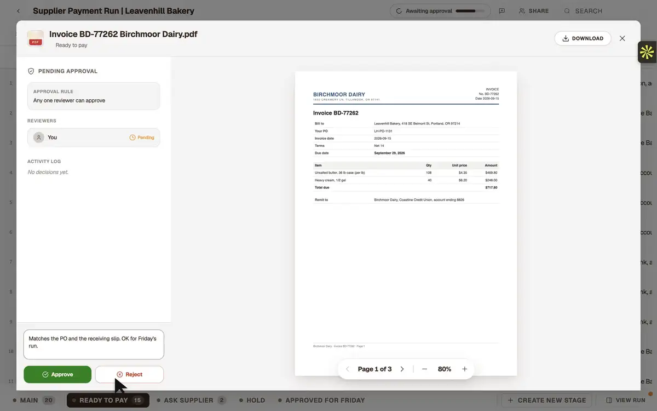Zoom out of the invoice preview
This screenshot has height=411, width=657.
coord(424,369)
